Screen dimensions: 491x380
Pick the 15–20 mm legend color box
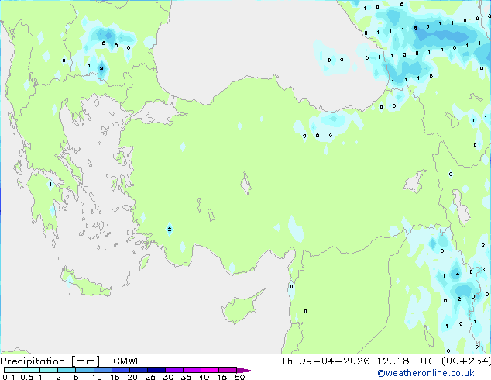tap(120, 370)
